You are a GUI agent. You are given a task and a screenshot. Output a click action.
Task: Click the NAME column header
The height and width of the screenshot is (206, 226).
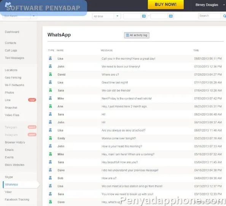click(60, 50)
